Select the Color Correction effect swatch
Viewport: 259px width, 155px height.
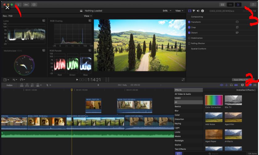(214, 100)
